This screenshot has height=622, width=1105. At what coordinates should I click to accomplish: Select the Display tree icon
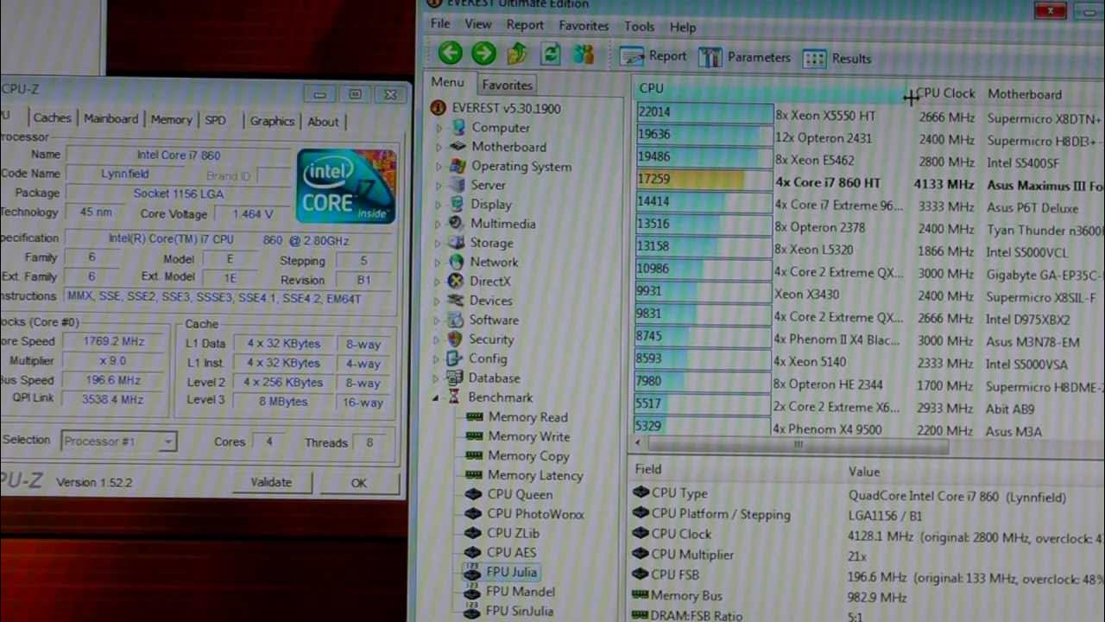click(457, 205)
